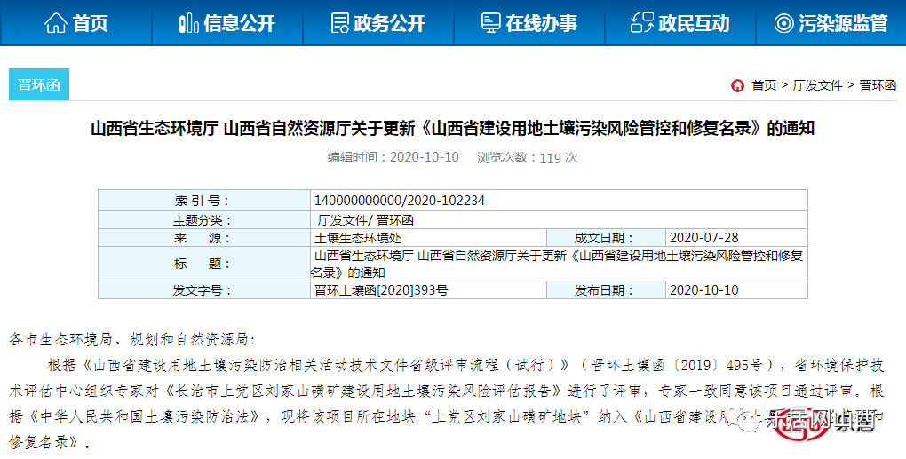Click the date value 2020-07-28
Viewport: 906px width, 459px height.
(703, 238)
